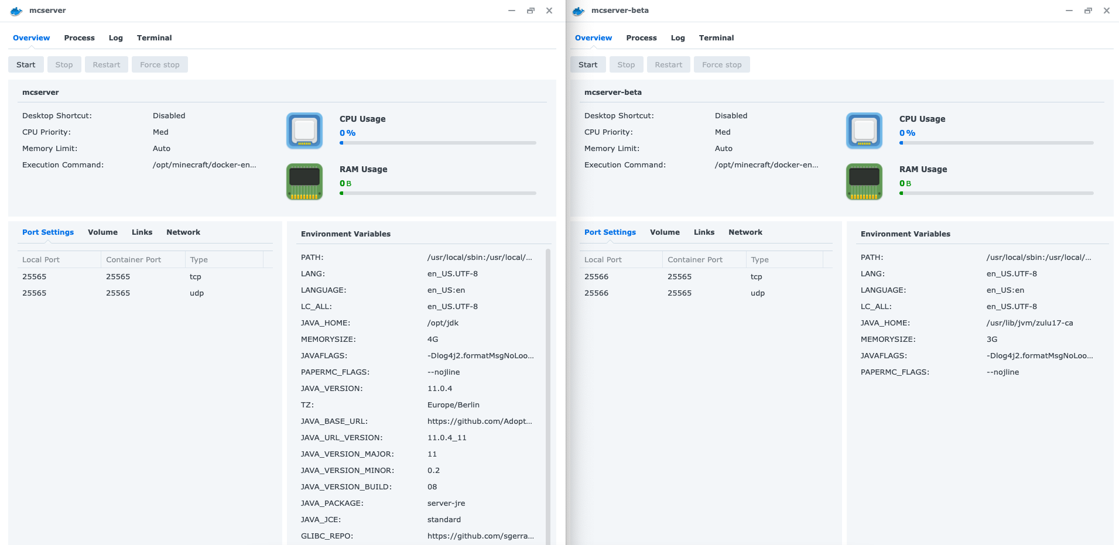Click CPU Usage progress bar in mcserver-beta window
This screenshot has width=1119, height=545.
pyautogui.click(x=997, y=143)
